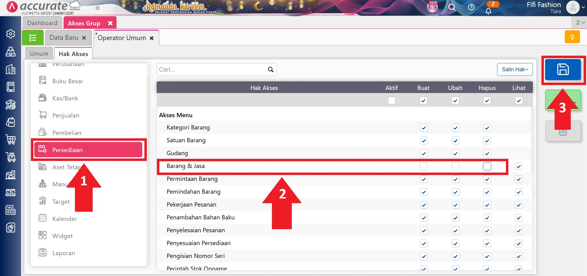Viewport: 587px width, 276px height.
Task: Select Laporan in the module list
Action: click(x=64, y=253)
